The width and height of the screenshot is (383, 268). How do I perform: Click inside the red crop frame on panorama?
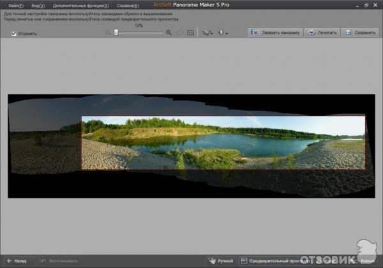[x=223, y=142]
